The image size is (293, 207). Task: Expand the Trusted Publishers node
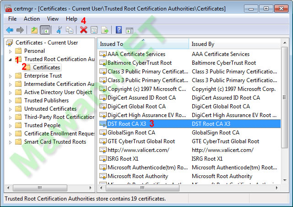(10, 101)
